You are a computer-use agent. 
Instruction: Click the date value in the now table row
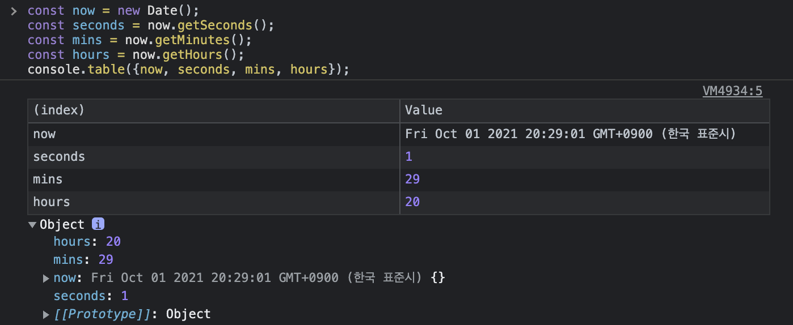tap(570, 134)
